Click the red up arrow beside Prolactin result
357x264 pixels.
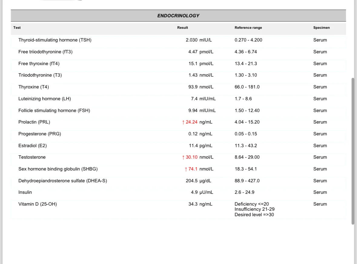(x=183, y=122)
